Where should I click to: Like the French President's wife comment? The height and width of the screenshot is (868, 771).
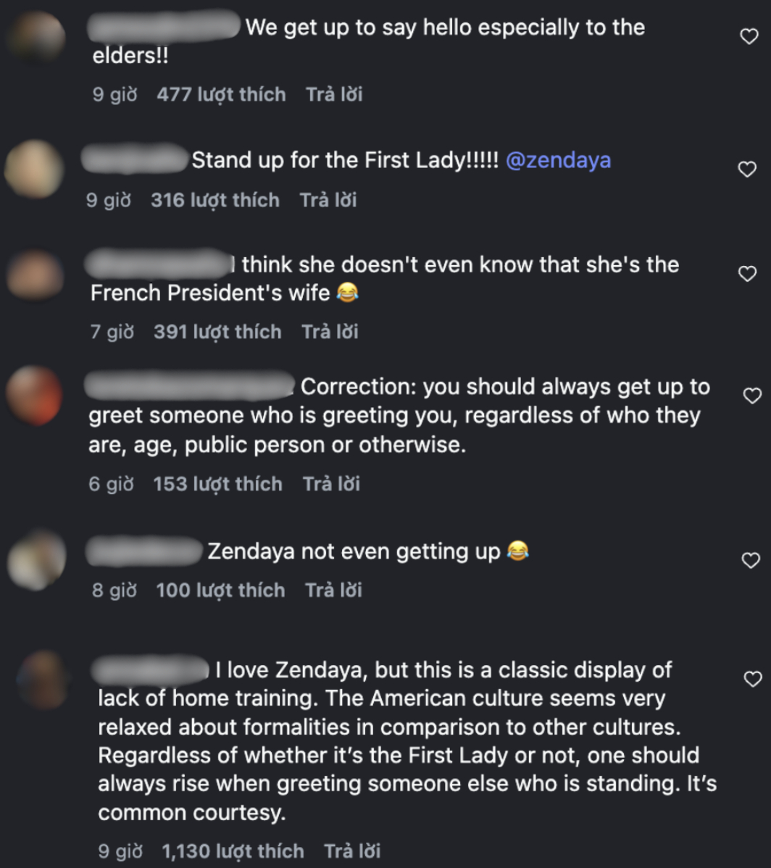click(747, 273)
